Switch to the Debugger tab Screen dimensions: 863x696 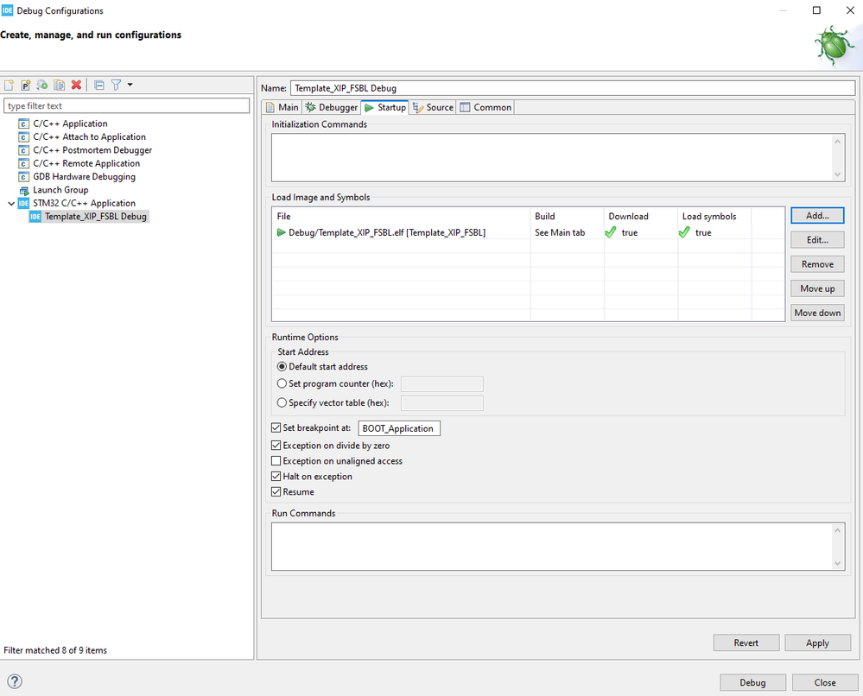click(x=332, y=107)
